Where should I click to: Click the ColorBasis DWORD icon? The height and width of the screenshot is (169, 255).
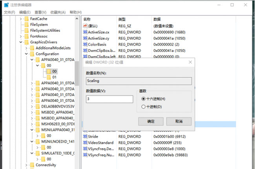[x=85, y=44]
